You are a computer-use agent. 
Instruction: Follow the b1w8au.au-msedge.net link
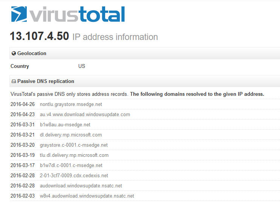click(65, 125)
